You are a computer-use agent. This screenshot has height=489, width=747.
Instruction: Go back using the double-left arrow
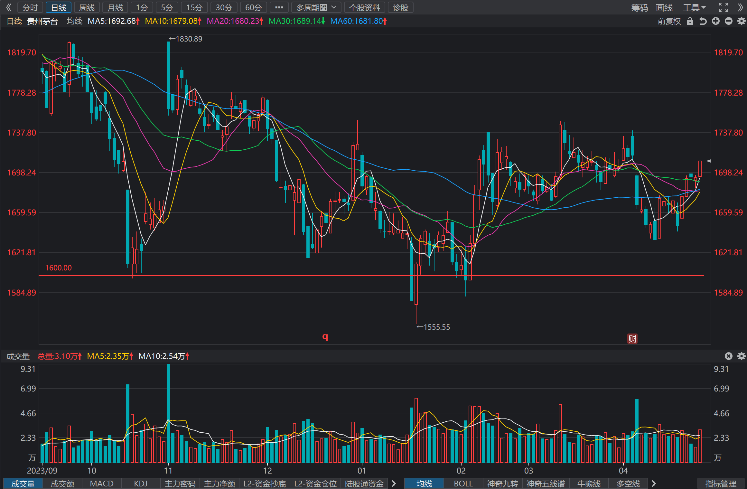point(9,7)
